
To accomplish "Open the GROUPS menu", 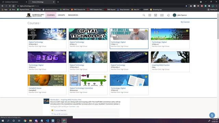I will pyautogui.click(x=61, y=15).
